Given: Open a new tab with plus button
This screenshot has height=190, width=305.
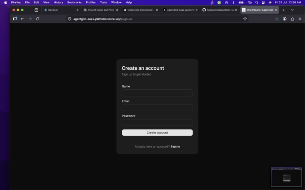Looking at the screenshot, I should point(283,10).
